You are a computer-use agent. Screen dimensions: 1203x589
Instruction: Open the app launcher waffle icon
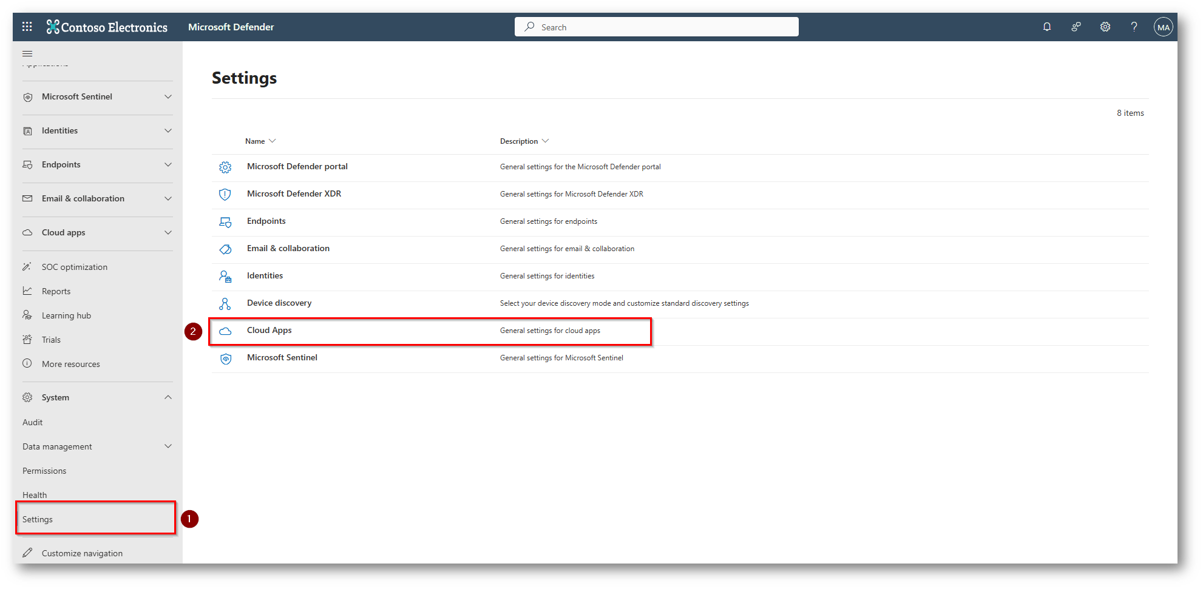coord(27,27)
